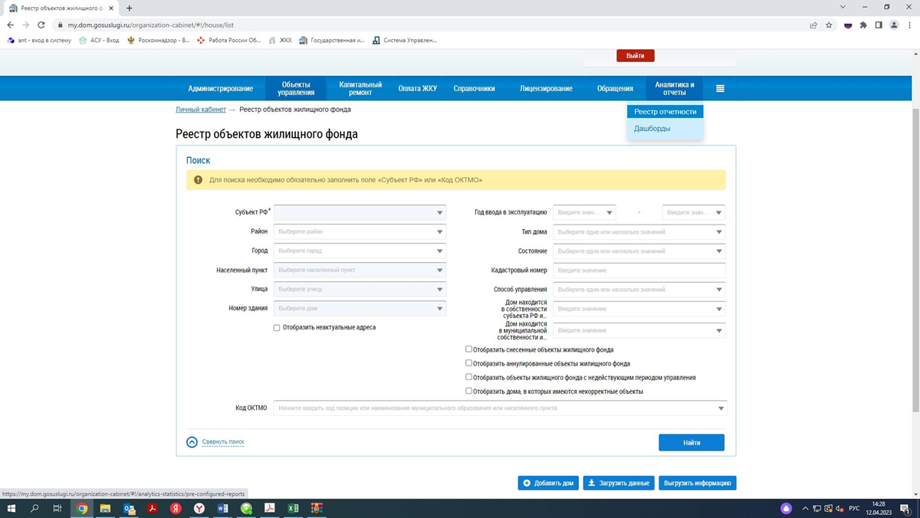Enable Отобразить неактуальные адреса
Viewport: 920px width, 518px height.
[277, 327]
